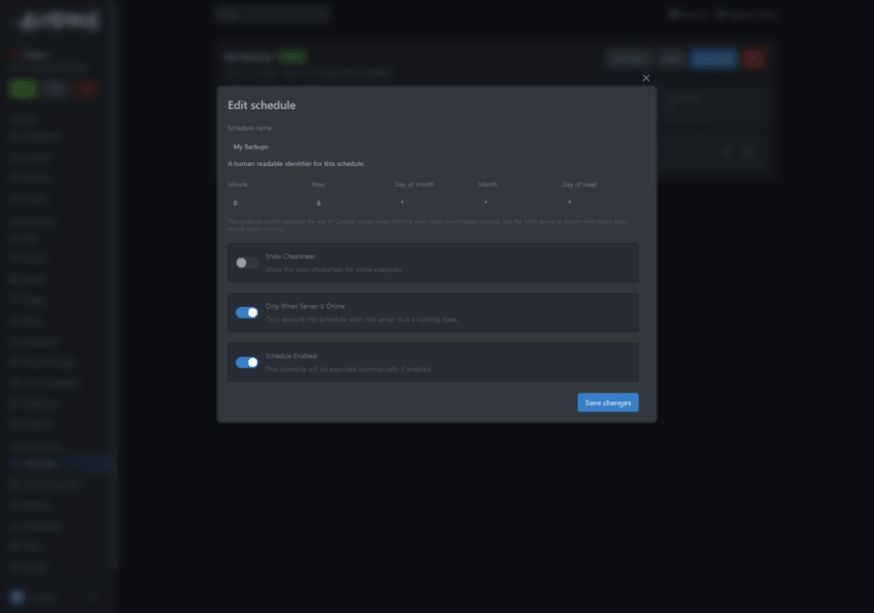Open the user avatar at sidebar bottom
Image resolution: width=874 pixels, height=613 pixels.
(x=16, y=598)
